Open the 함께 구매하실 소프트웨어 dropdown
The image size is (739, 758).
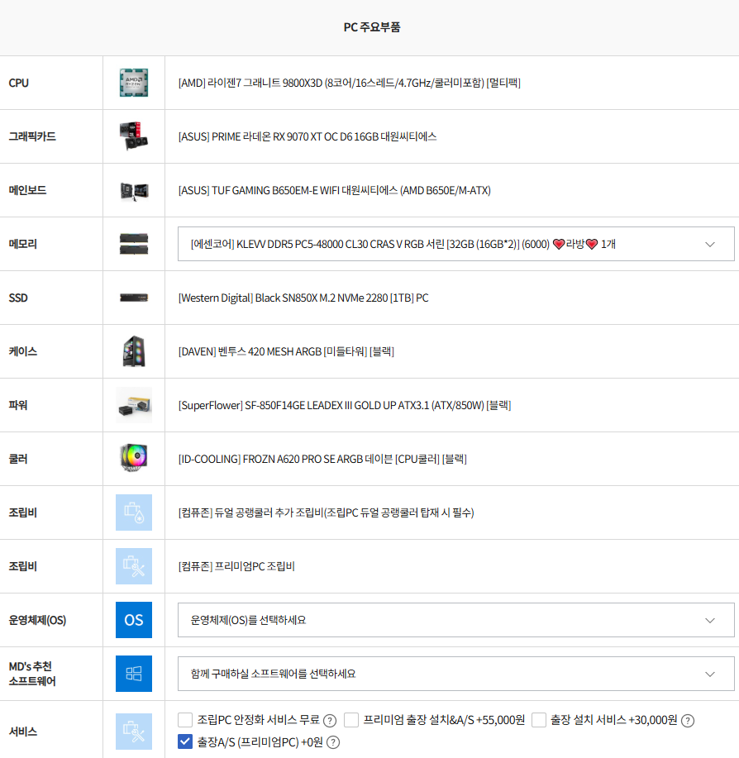coord(455,674)
